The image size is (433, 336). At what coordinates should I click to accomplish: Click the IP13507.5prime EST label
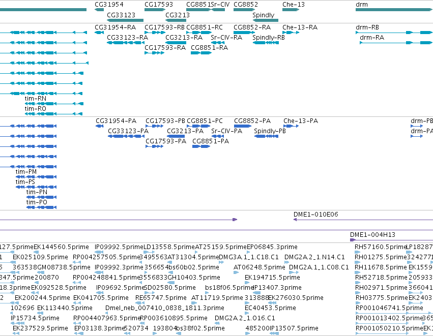pyautogui.click(x=294, y=328)
